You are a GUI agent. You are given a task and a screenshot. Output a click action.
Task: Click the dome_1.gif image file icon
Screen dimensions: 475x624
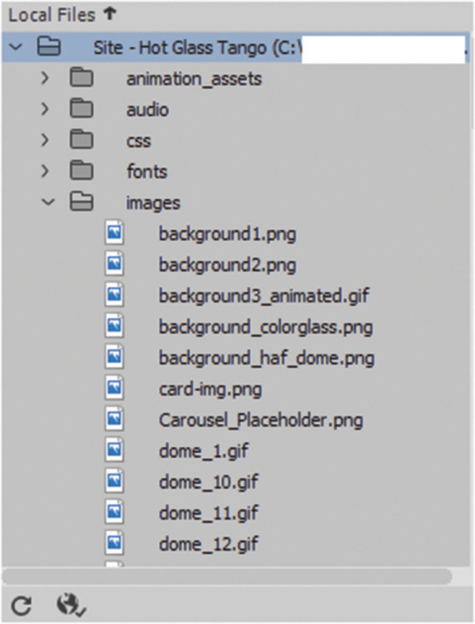click(116, 451)
